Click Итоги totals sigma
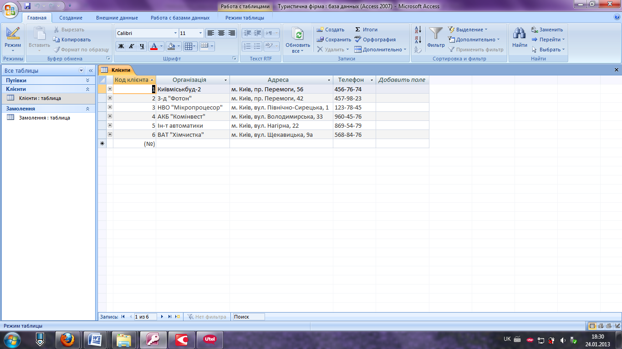The width and height of the screenshot is (622, 349). click(366, 30)
